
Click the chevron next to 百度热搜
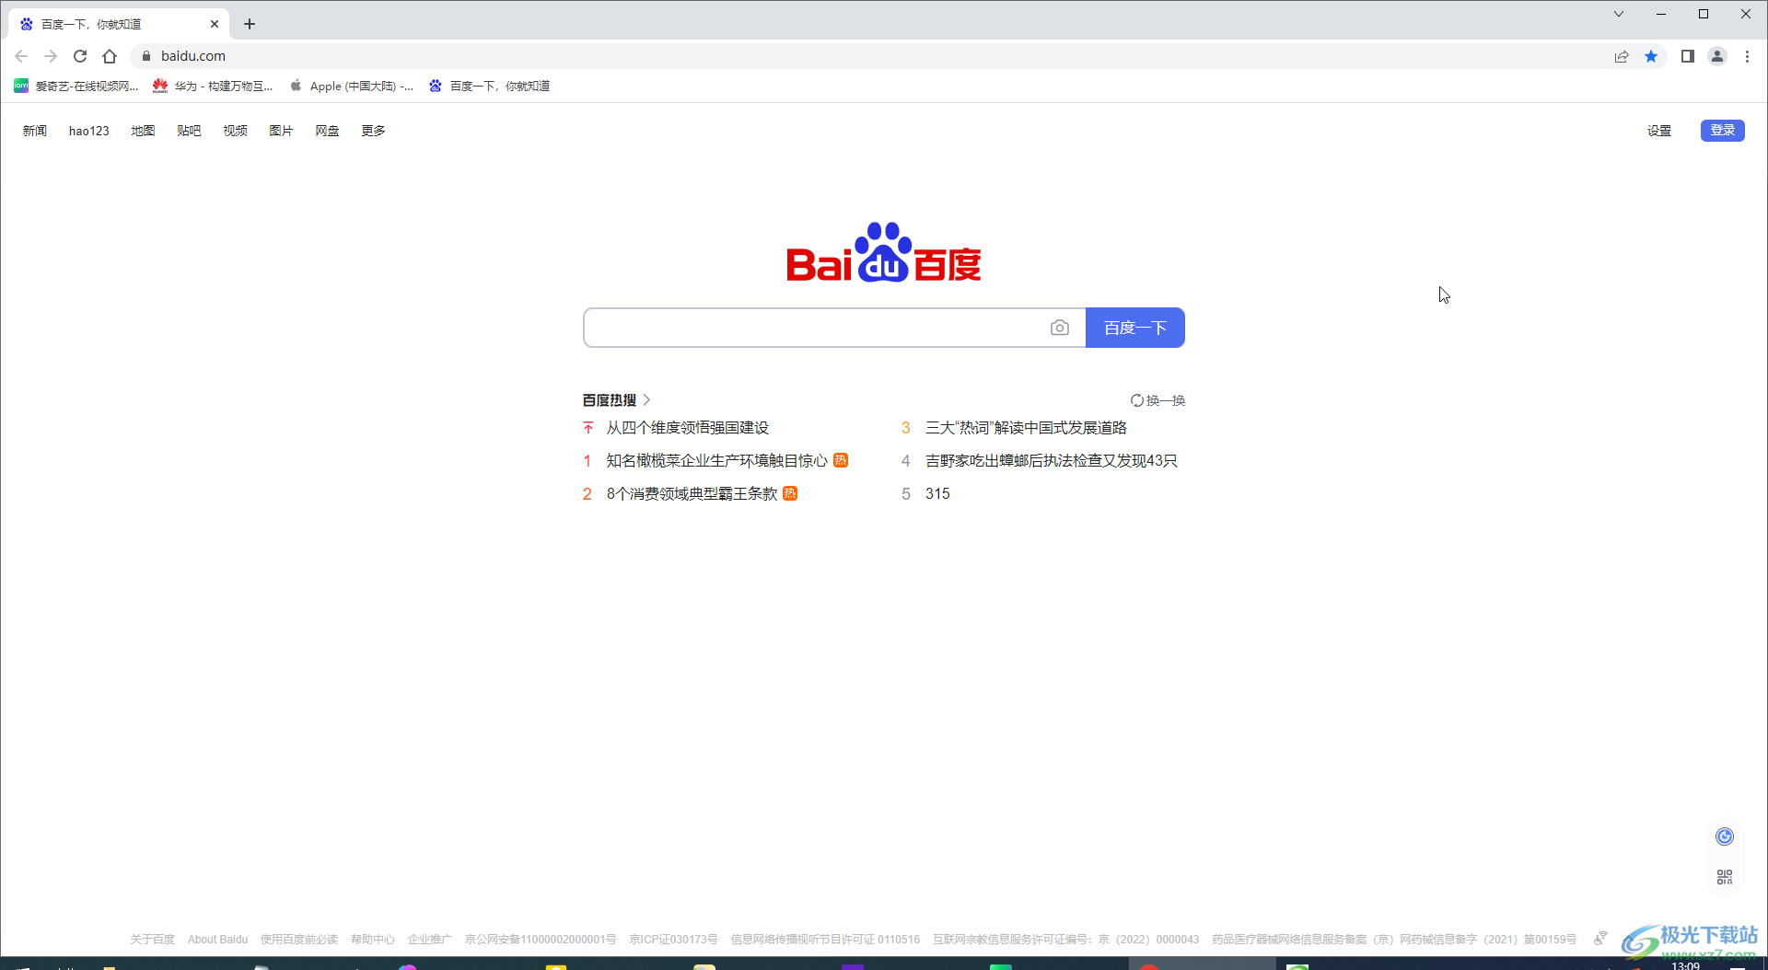(646, 400)
